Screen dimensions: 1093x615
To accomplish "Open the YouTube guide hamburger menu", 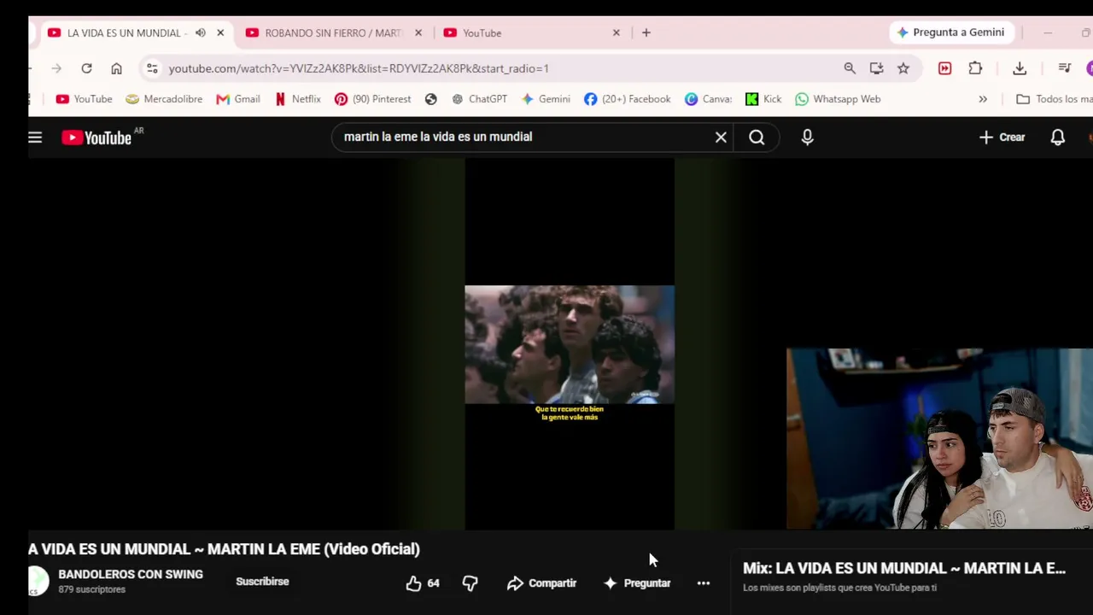I will click(x=35, y=137).
